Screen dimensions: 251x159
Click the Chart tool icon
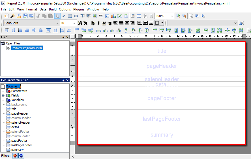pos(113,16)
